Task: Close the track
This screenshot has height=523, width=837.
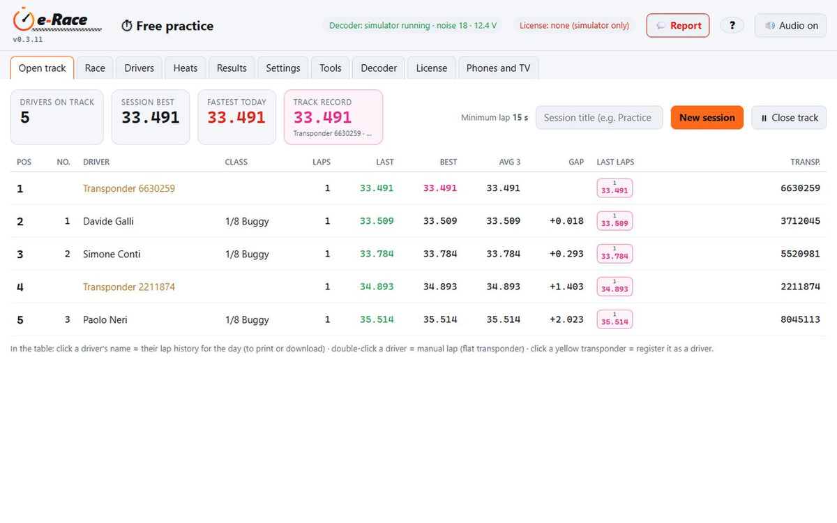Action: (x=789, y=118)
